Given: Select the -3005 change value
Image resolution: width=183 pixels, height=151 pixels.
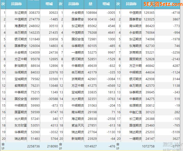Looking at the screenshot, I should 111,12.
